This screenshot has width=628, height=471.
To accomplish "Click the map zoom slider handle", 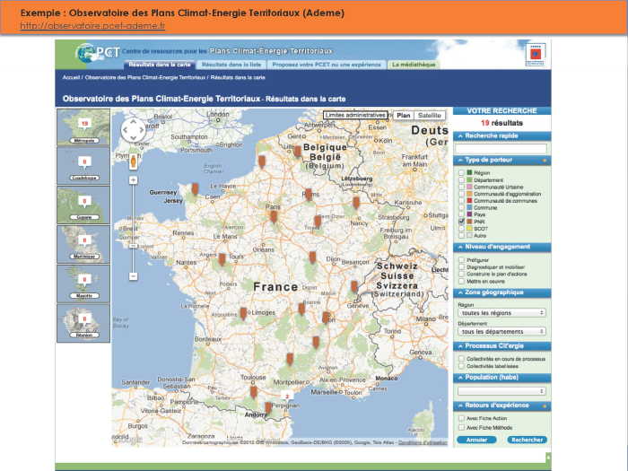I will coord(134,246).
